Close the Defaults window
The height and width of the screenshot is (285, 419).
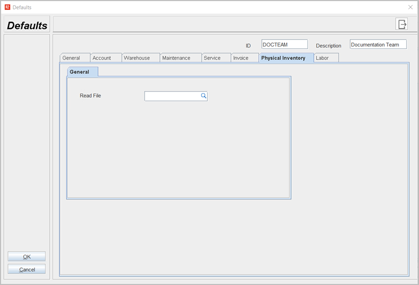pos(410,7)
